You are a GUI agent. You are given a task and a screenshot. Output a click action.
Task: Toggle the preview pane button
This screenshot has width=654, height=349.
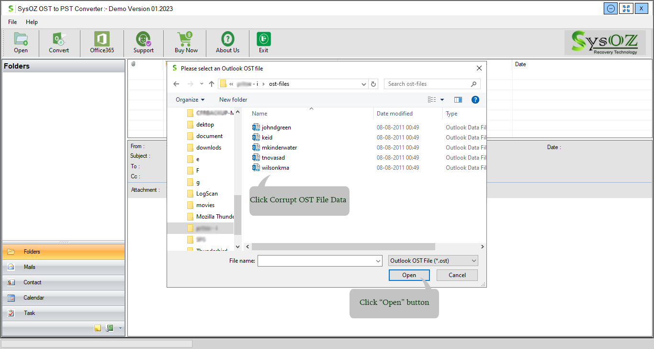(x=458, y=100)
